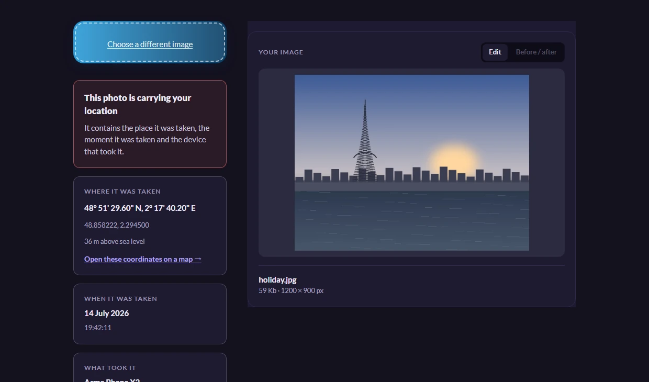Click the 'It contains the place it was taken' paragraph
The height and width of the screenshot is (382, 649).
click(x=147, y=140)
